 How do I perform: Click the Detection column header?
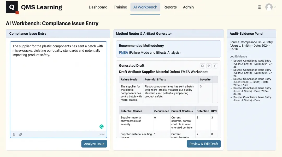click(x=203, y=111)
